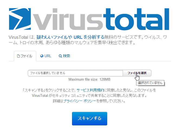Open the 検索 search tab
The width and height of the screenshot is (173, 137).
64,56
